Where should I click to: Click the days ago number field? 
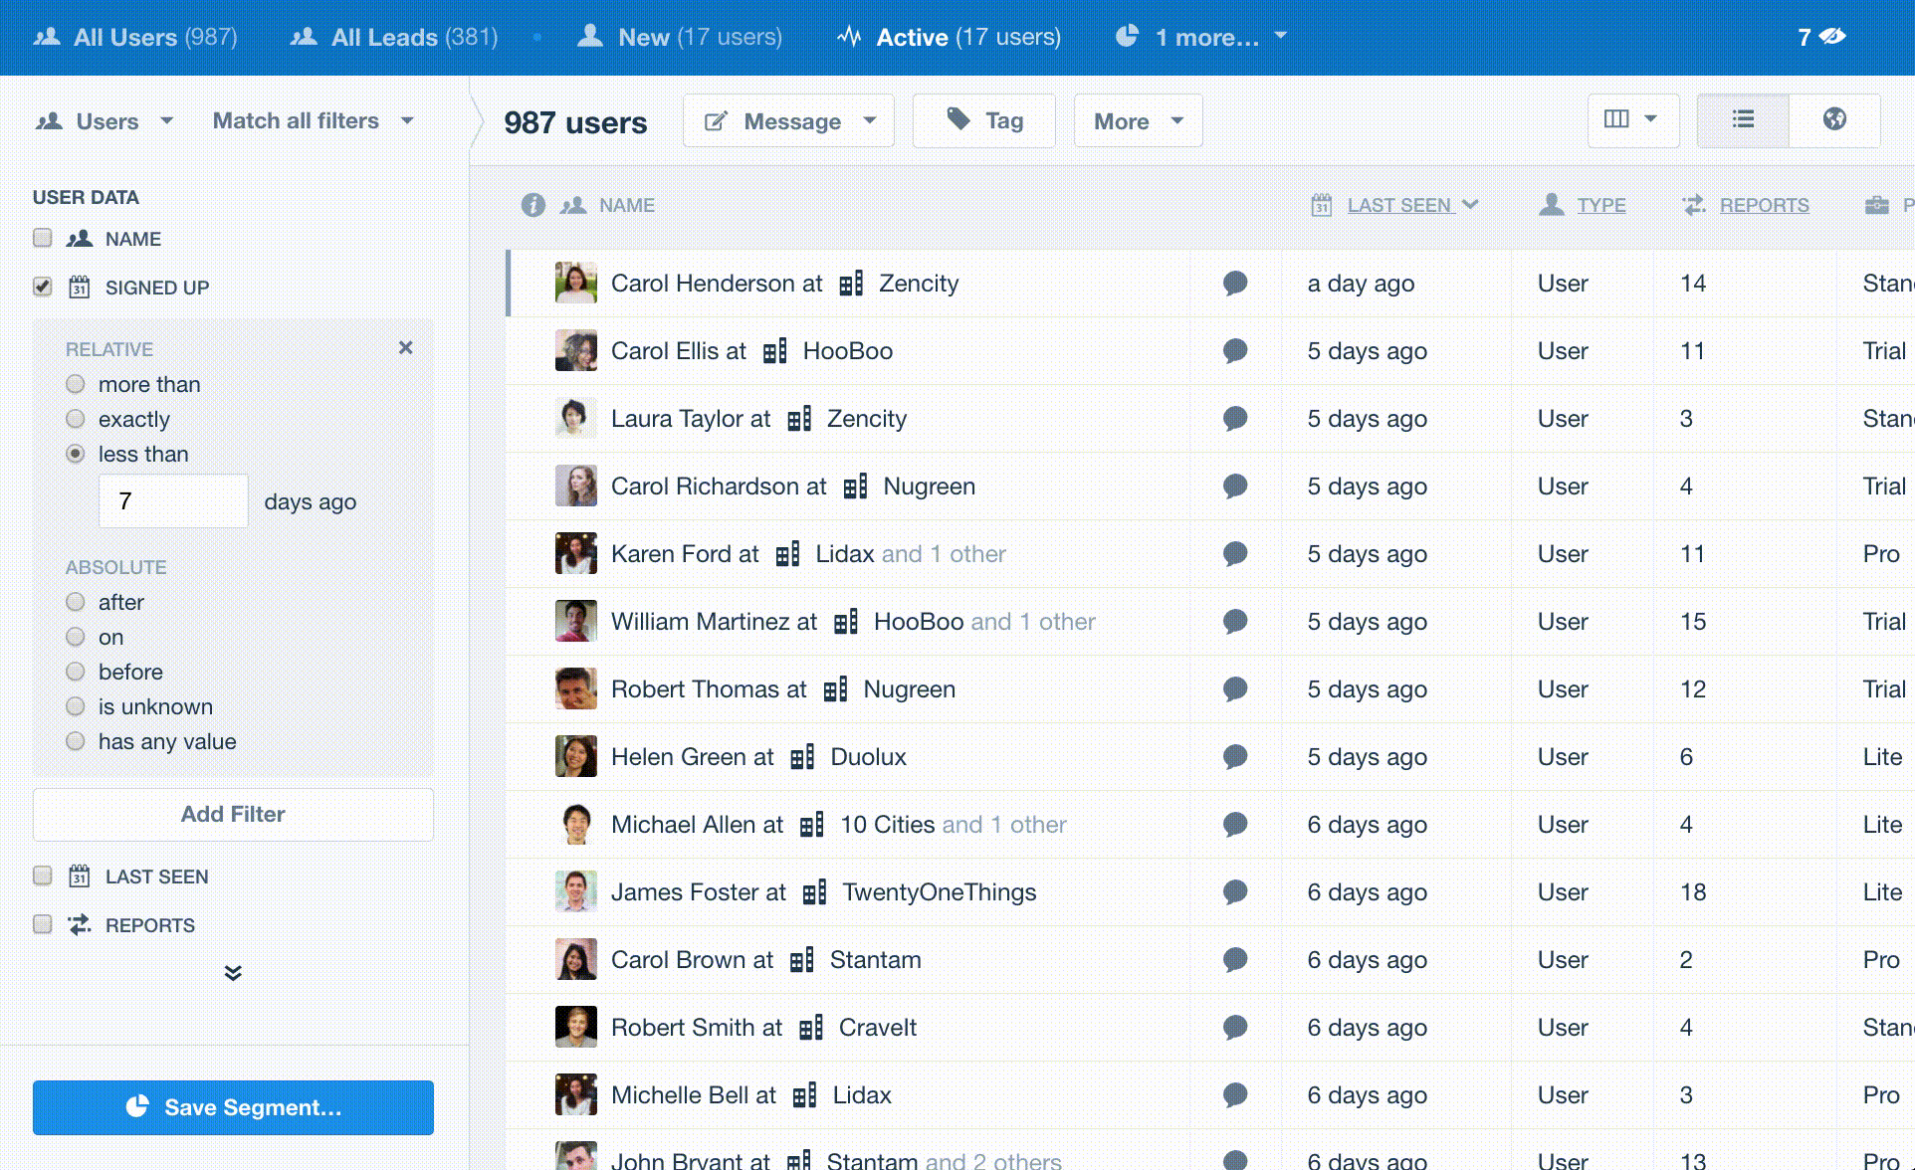click(174, 501)
